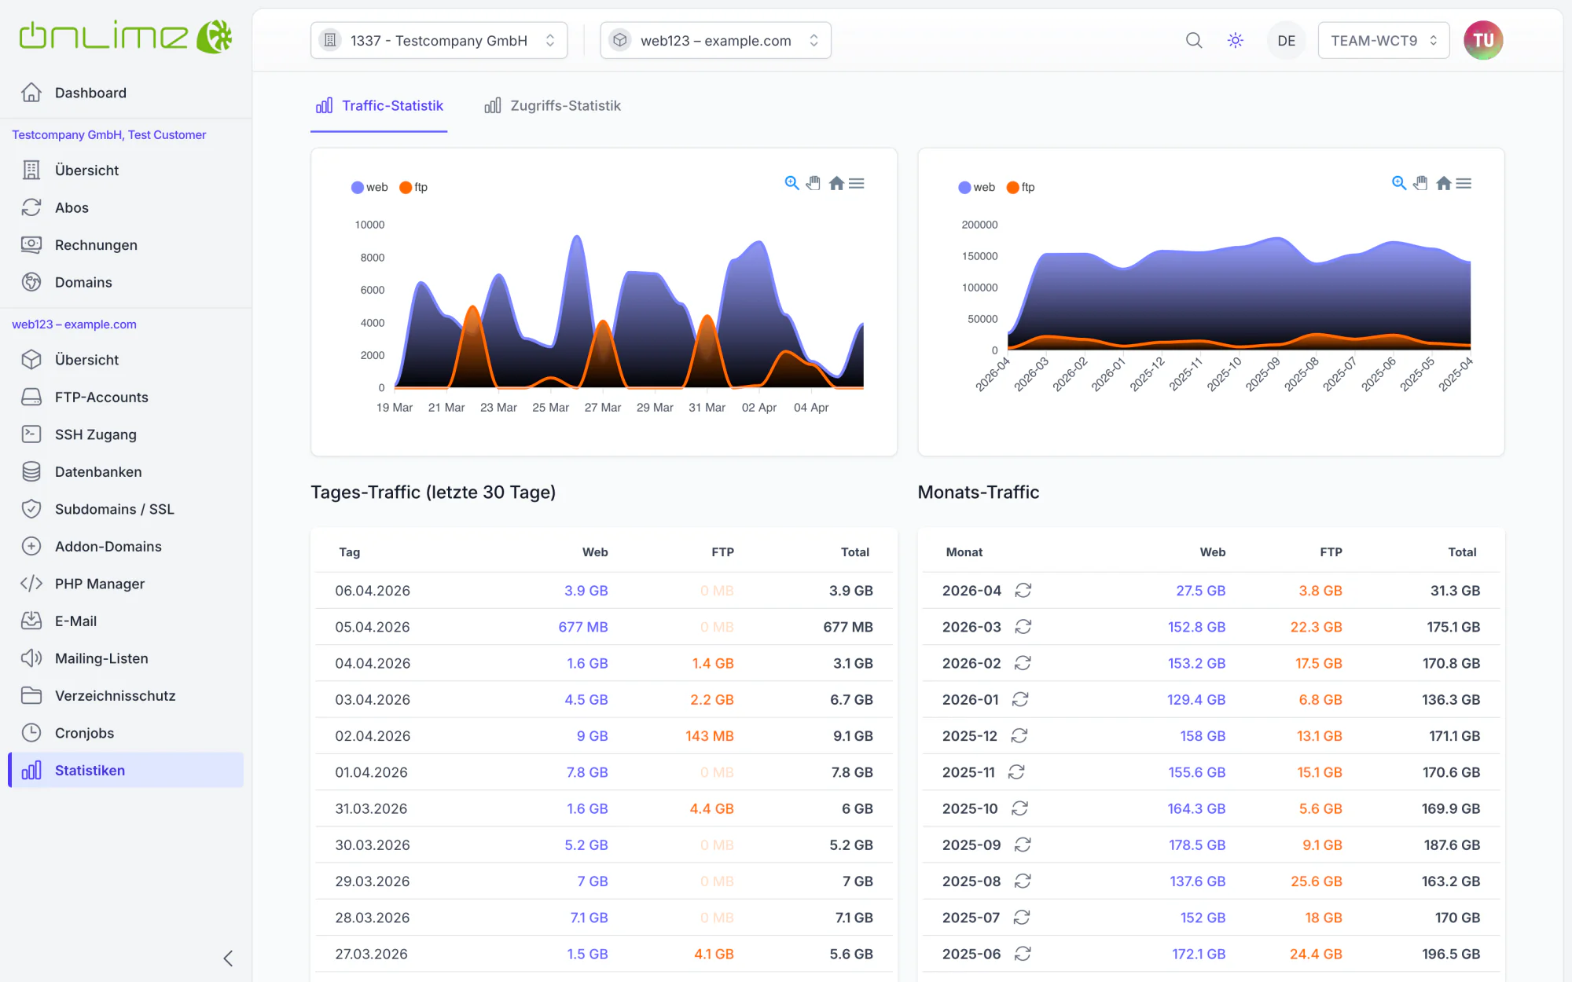
Task: Toggle light/dark theme sun icon
Action: (x=1235, y=40)
